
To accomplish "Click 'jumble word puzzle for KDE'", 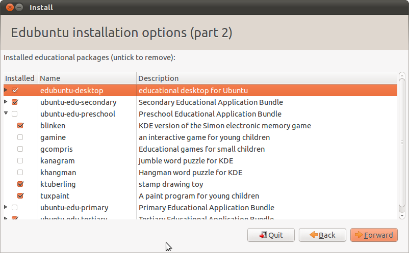I will (186, 161).
